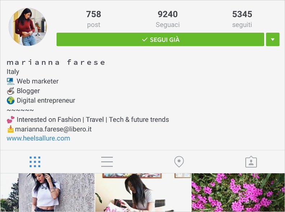The height and width of the screenshot is (212, 285).
Task: Open the photo of woman reading a magazine
Action: [143, 193]
